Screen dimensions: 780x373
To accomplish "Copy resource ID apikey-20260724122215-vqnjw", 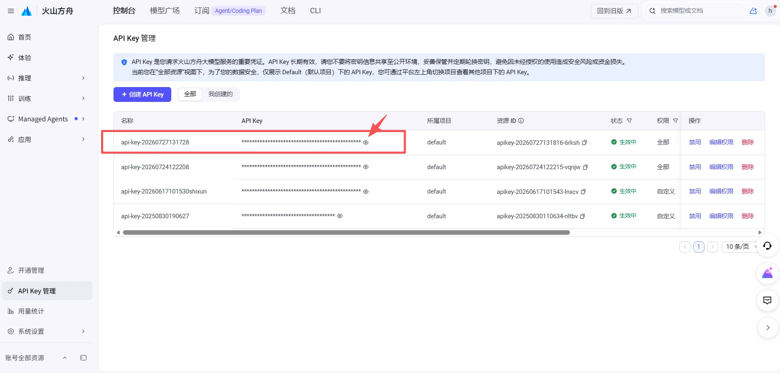I will 585,167.
